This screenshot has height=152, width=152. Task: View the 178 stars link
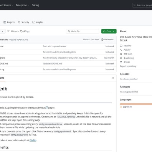tap(128, 54)
